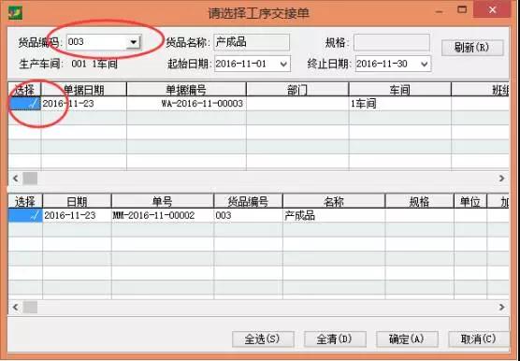
Task: Click the 货品名称 field showing 产成品
Action: [252, 42]
